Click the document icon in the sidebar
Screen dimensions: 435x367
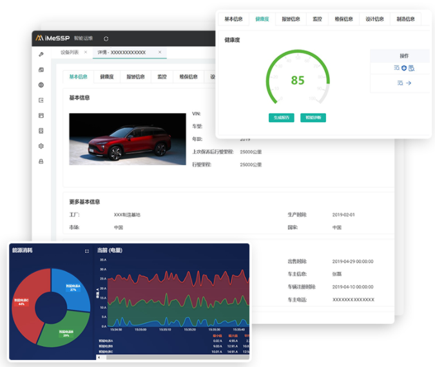point(41,131)
